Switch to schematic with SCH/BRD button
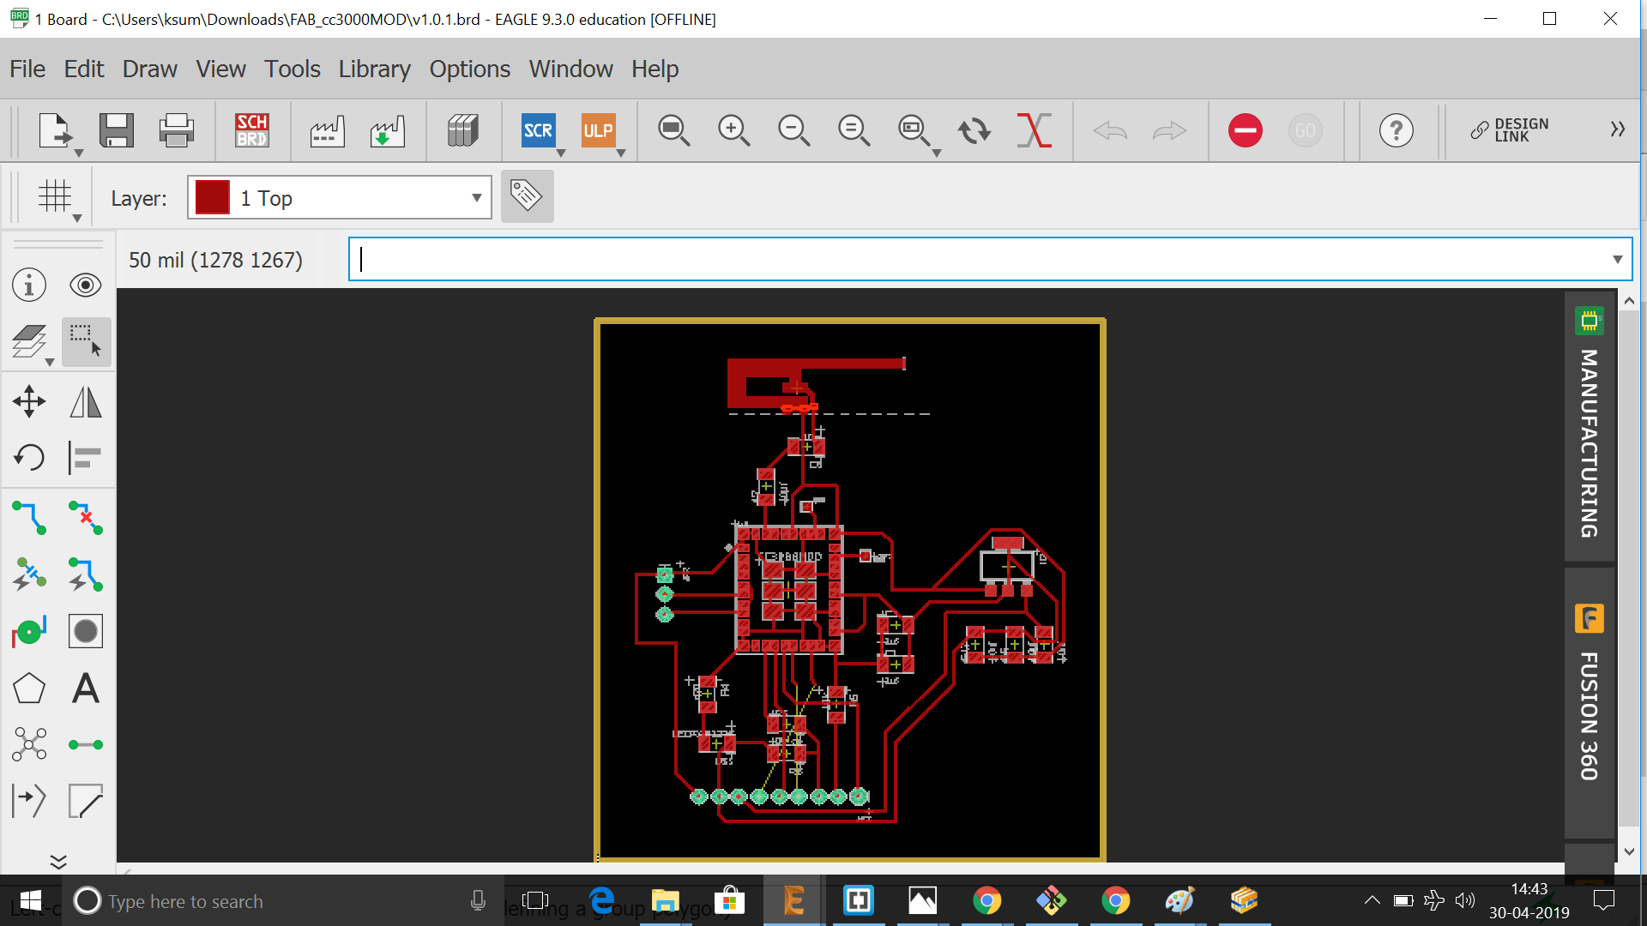This screenshot has height=926, width=1647. point(252,130)
